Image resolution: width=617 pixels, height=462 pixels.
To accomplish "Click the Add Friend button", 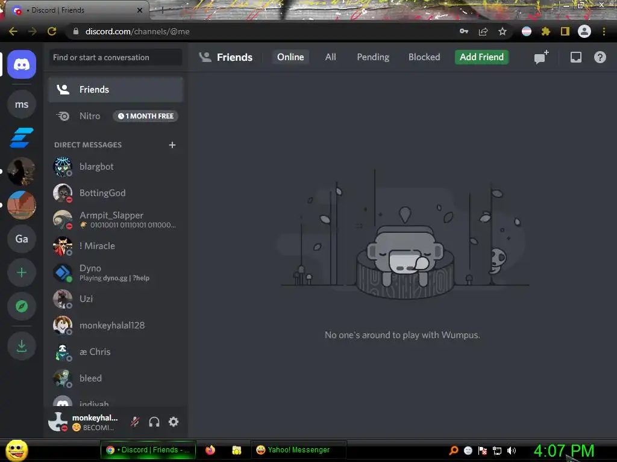I will [x=481, y=57].
